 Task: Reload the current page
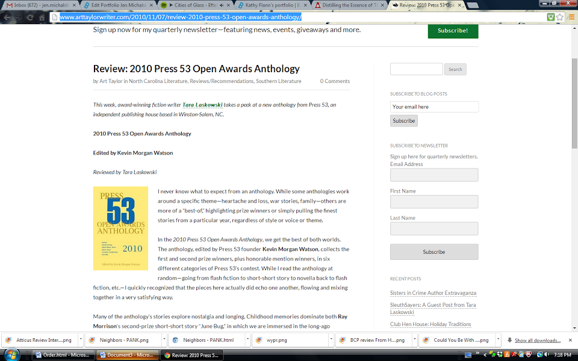pos(30,17)
